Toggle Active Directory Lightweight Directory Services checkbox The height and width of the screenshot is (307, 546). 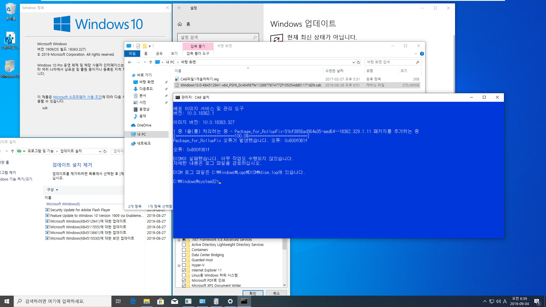184,245
